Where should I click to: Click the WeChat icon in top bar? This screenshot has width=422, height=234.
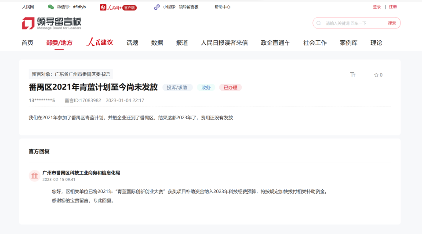(x=51, y=7)
